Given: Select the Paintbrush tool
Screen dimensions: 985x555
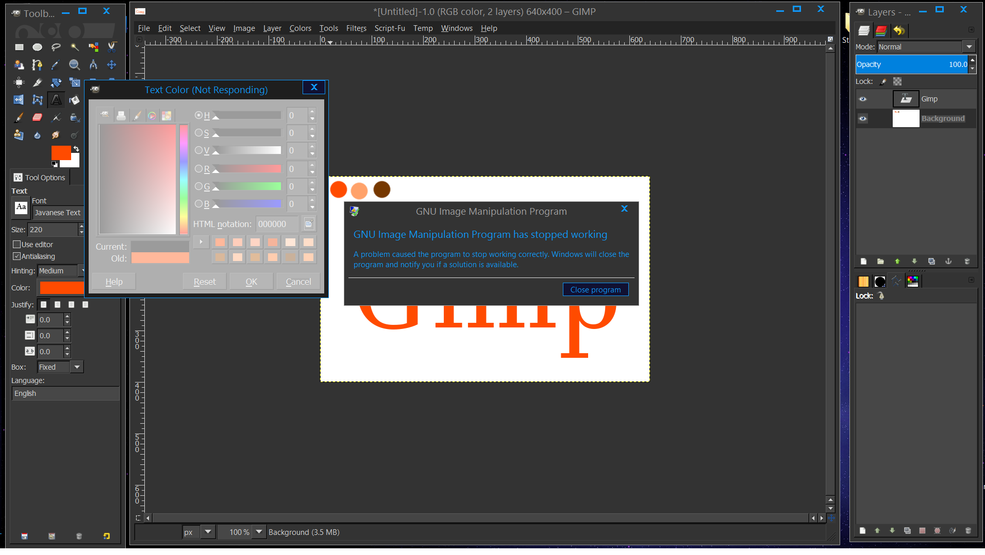Looking at the screenshot, I should pyautogui.click(x=19, y=117).
